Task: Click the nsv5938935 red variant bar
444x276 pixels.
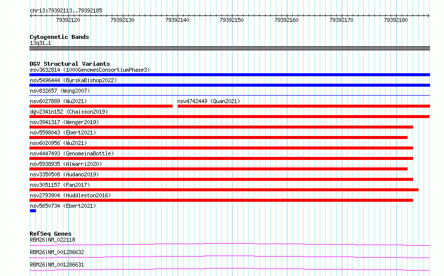Action: pyautogui.click(x=219, y=169)
